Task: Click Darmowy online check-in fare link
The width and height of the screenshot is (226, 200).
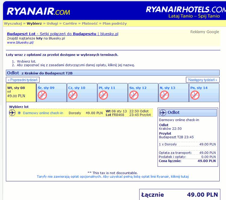Action: [43, 113]
